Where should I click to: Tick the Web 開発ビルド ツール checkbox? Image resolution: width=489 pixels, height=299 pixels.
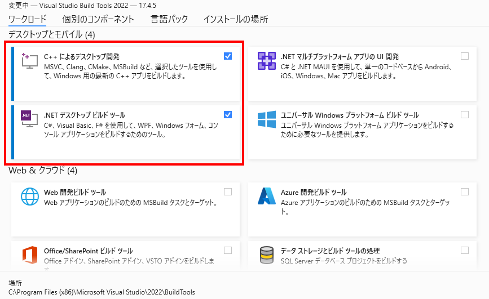click(x=228, y=192)
